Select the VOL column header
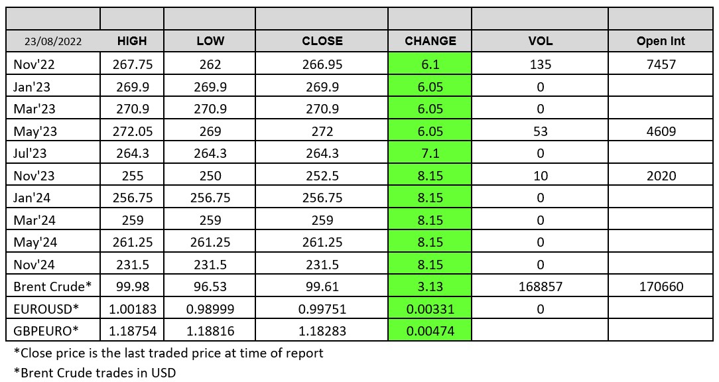 coord(540,41)
